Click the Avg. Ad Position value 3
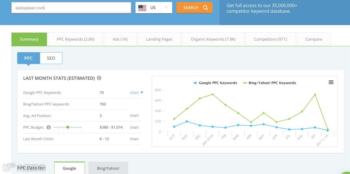350x174 pixels. pyautogui.click(x=101, y=116)
